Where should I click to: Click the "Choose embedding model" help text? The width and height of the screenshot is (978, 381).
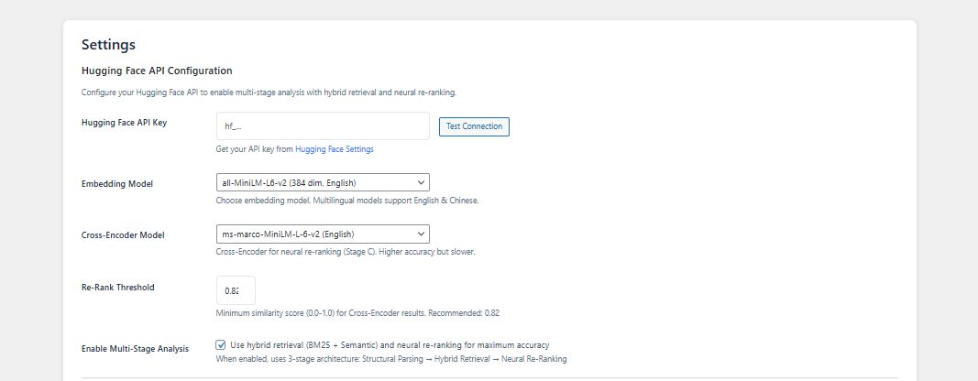(x=347, y=201)
